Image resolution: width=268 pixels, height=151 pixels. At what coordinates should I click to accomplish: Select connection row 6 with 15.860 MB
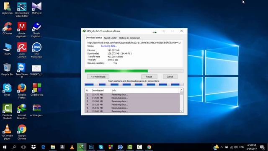coord(132,111)
